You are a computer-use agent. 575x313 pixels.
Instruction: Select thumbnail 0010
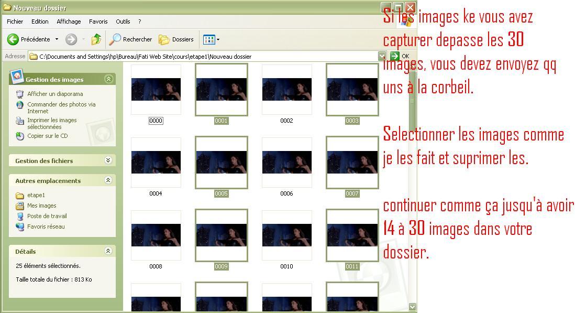point(287,235)
